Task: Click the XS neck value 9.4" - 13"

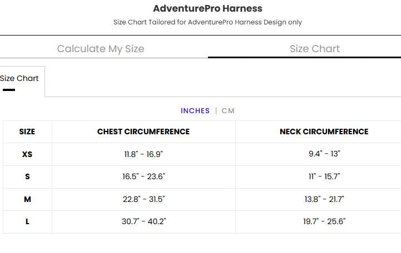Action: coord(324,154)
